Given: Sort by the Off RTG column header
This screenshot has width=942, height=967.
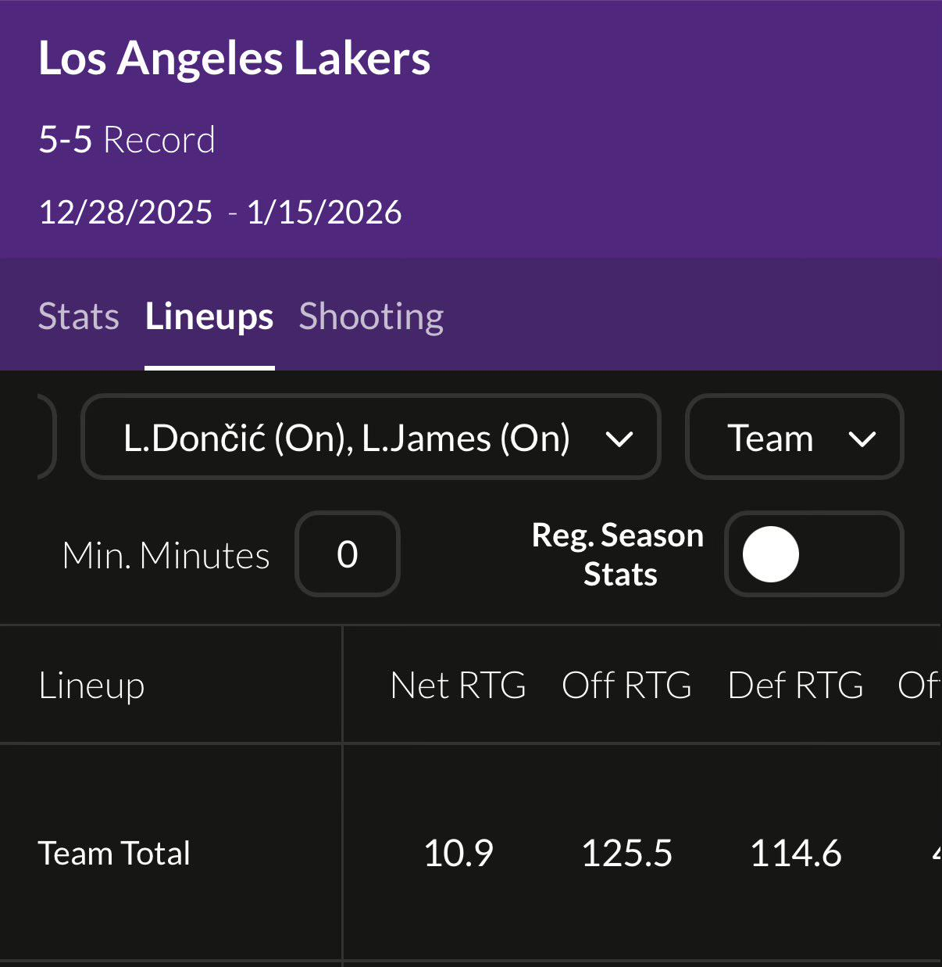Looking at the screenshot, I should point(626,686).
